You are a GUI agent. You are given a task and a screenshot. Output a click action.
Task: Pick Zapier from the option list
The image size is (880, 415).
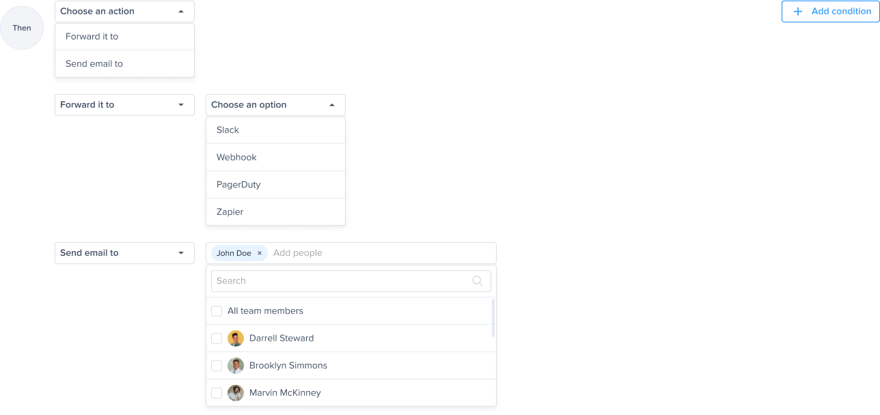275,212
